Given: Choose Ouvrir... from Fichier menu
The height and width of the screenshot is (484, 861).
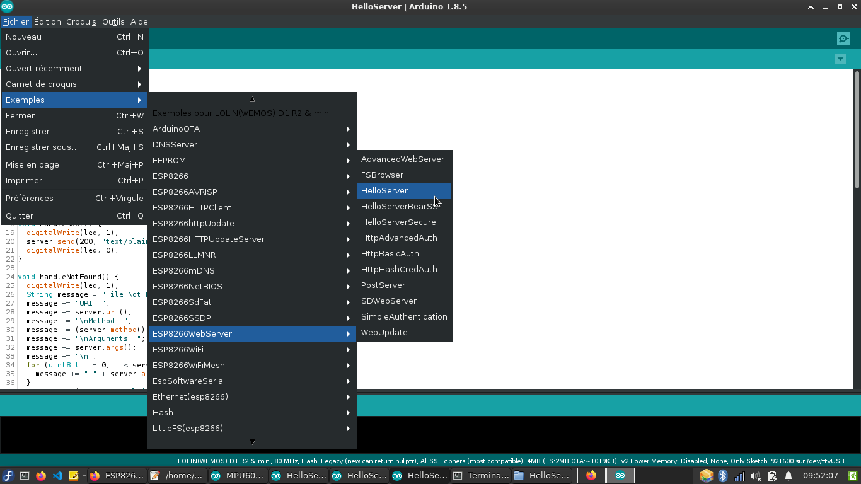Looking at the screenshot, I should click(x=74, y=53).
